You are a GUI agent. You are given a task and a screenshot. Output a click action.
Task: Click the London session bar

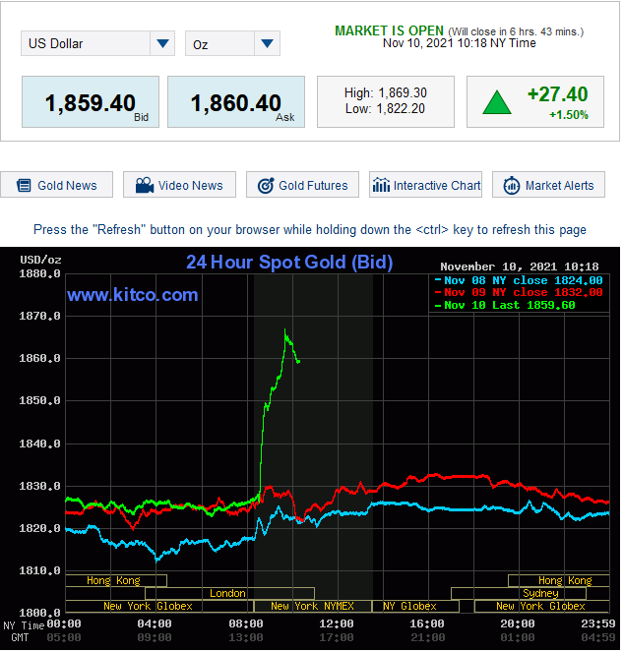click(229, 593)
